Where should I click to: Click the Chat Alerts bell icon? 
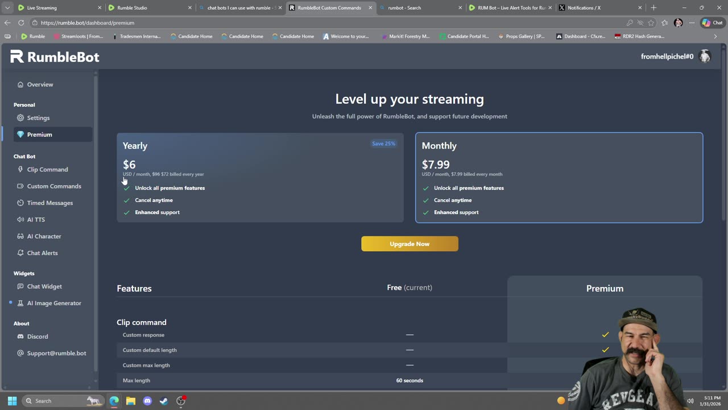coord(20,253)
